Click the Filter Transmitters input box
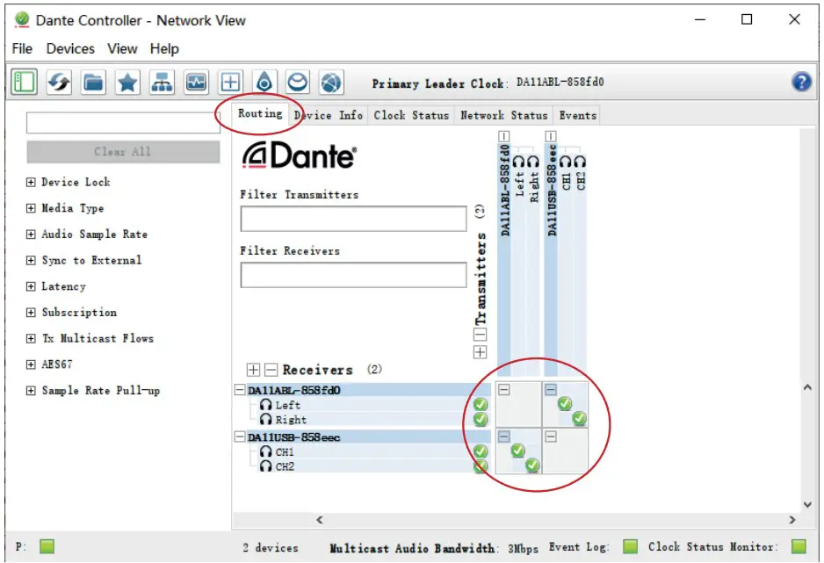Screen dimensions: 824x563 tap(353, 219)
